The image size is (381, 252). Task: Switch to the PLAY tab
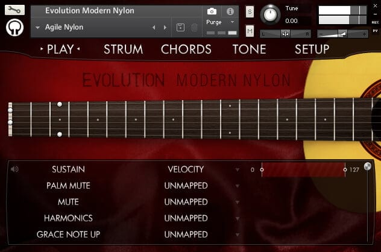(x=60, y=49)
